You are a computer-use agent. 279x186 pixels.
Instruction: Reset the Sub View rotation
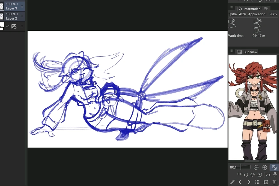click(260, 175)
